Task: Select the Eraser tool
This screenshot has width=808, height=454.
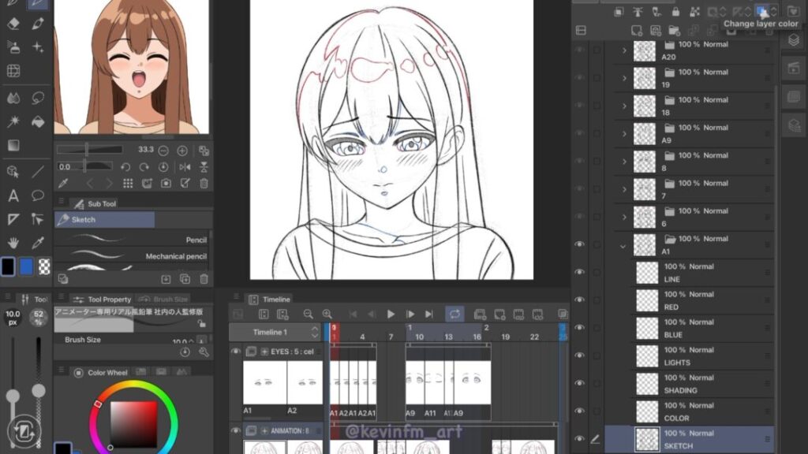Action: [x=13, y=24]
